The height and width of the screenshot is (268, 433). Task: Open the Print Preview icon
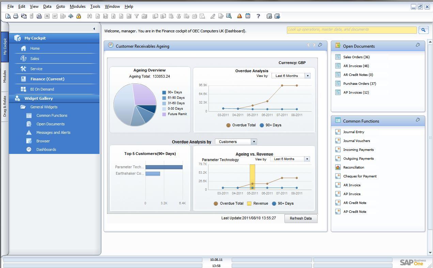point(8,16)
